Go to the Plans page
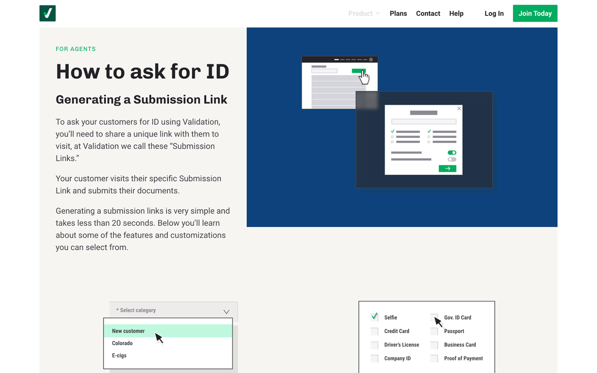This screenshot has width=597, height=373. pyautogui.click(x=398, y=14)
